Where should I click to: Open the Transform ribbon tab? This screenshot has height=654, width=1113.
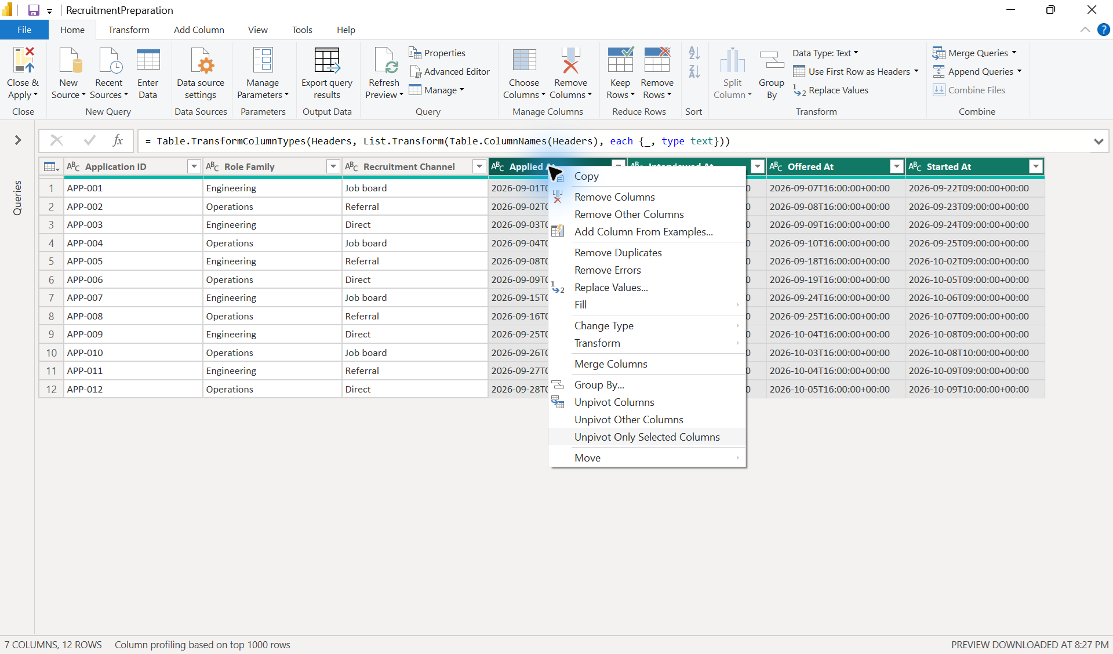coord(129,30)
